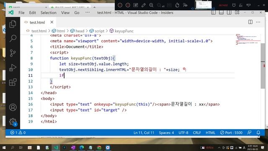The image size is (268, 151).
Task: Click the stop button in recorder toolbar
Action: click(128, 5)
